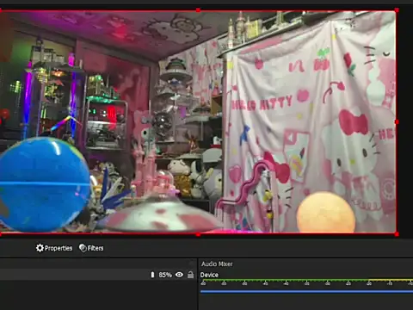Select the camera preview in the canvas
The height and width of the screenshot is (310, 413).
[198, 122]
